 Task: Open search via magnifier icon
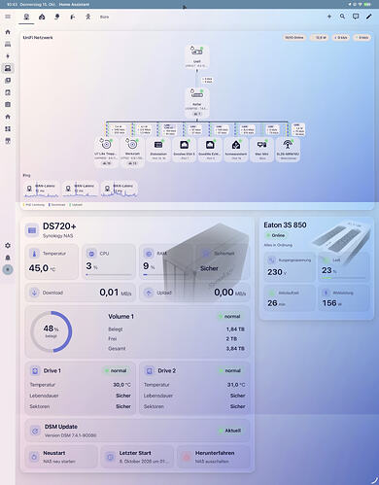342,17
